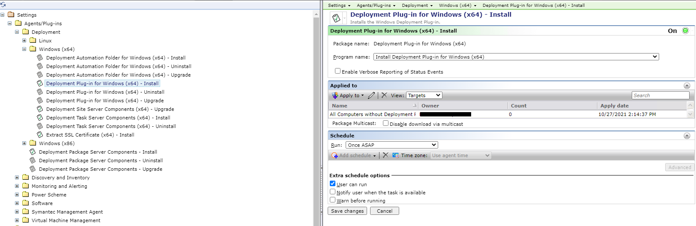Select All Computers without Deployment row

508,114
